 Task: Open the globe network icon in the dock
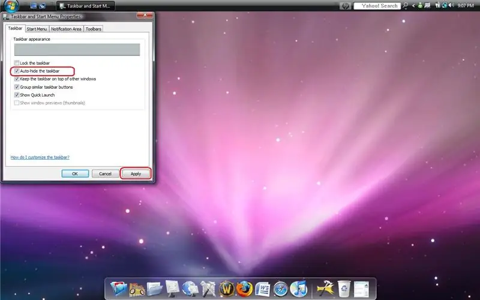pos(190,289)
